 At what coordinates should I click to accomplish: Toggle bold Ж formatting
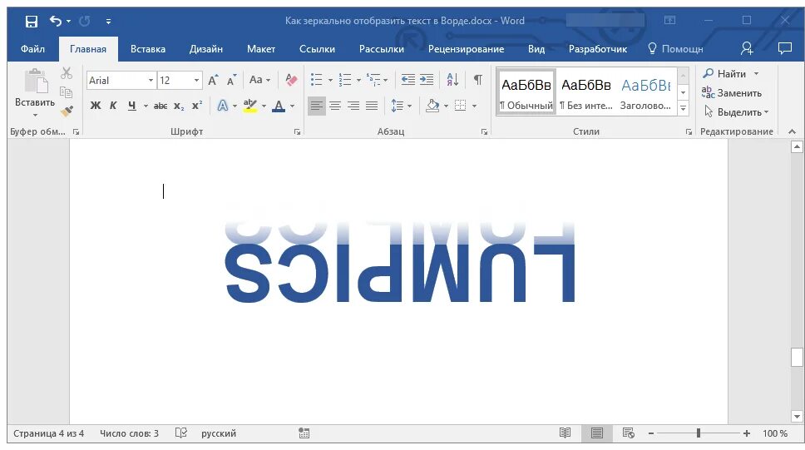[96, 106]
